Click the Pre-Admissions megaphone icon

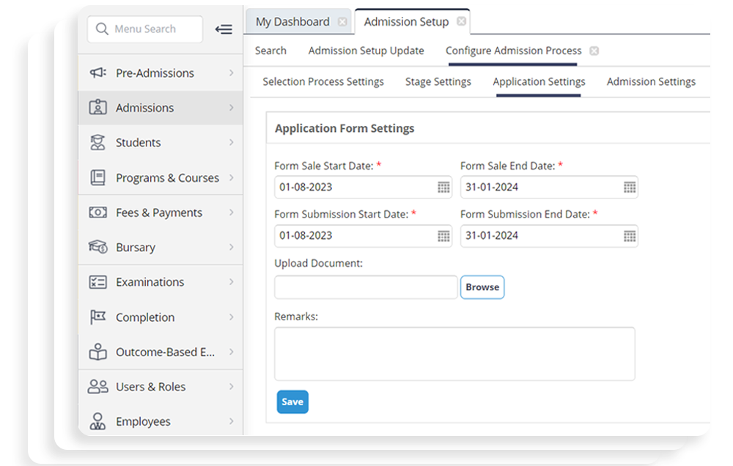coord(97,73)
